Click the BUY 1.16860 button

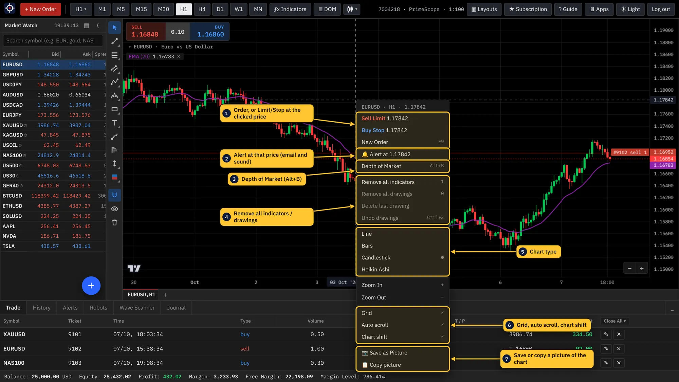[x=210, y=31]
